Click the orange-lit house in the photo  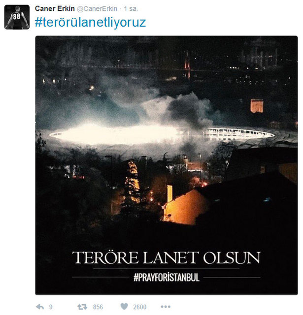[184, 206]
